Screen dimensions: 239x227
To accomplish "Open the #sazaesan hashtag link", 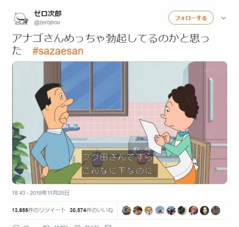I will (58, 51).
